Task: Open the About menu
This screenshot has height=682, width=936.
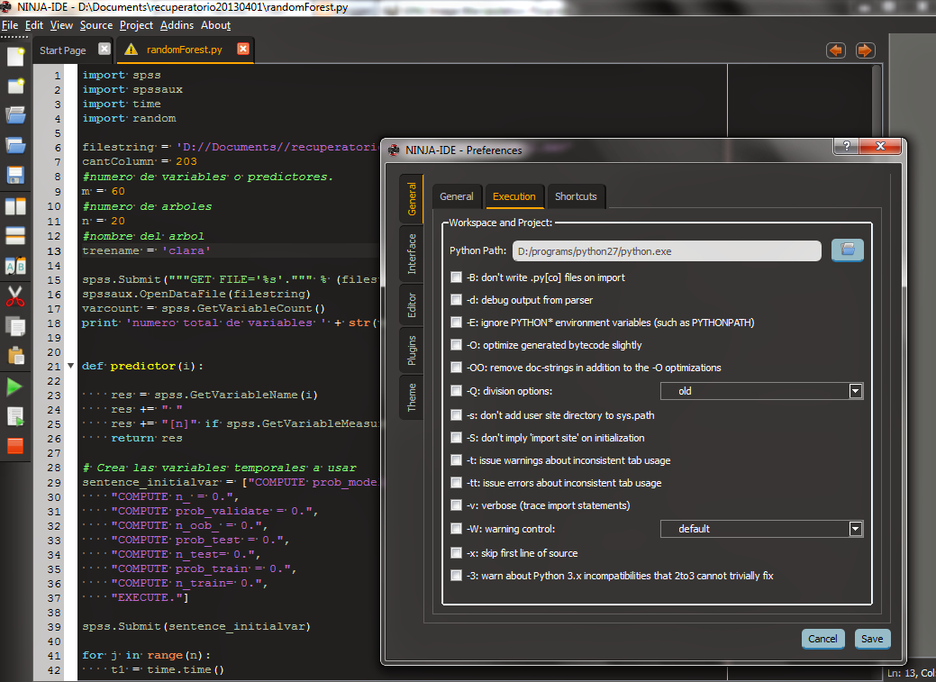Action: 215,25
